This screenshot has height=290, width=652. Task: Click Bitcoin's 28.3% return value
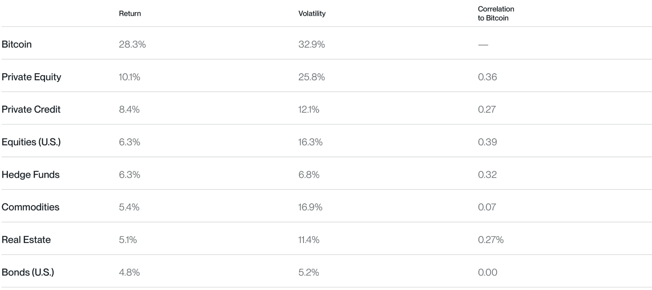click(x=132, y=44)
